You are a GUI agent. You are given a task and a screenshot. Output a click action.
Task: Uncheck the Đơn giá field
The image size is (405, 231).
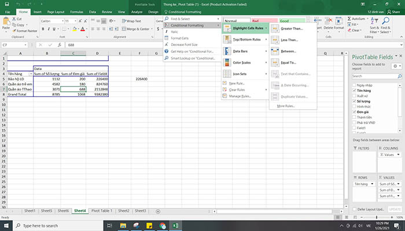click(x=354, y=112)
